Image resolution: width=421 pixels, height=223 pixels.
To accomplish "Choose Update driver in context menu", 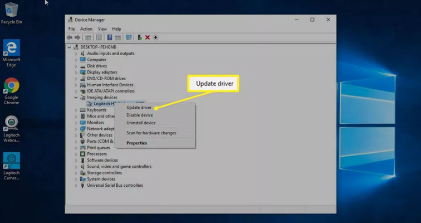I will click(x=139, y=108).
